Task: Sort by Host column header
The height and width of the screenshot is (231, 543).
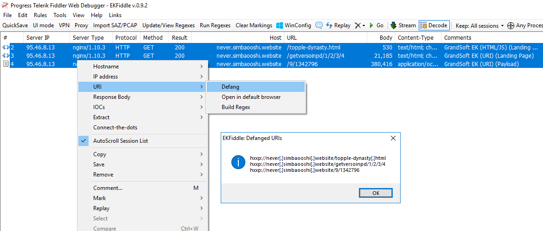Action: click(237, 37)
